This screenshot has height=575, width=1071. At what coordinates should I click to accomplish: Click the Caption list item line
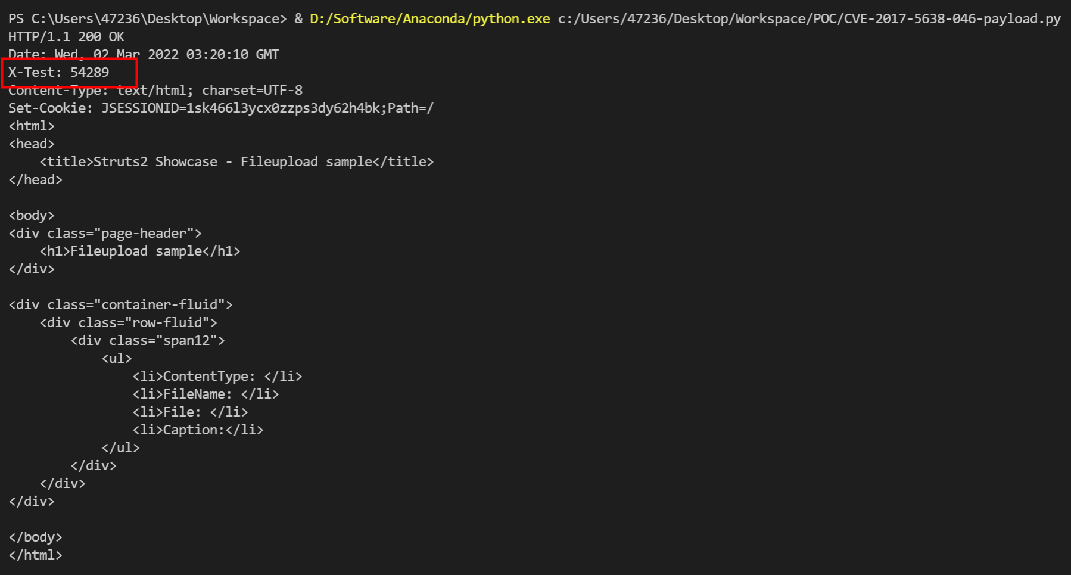(x=198, y=430)
